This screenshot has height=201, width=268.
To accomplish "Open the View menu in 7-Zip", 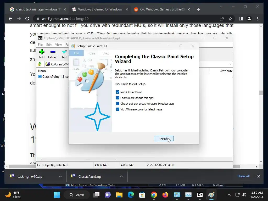I will [58, 44].
